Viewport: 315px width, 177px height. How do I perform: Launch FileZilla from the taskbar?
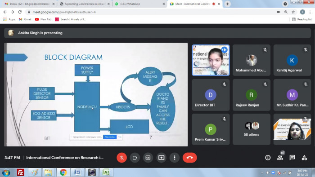pyautogui.click(x=21, y=173)
